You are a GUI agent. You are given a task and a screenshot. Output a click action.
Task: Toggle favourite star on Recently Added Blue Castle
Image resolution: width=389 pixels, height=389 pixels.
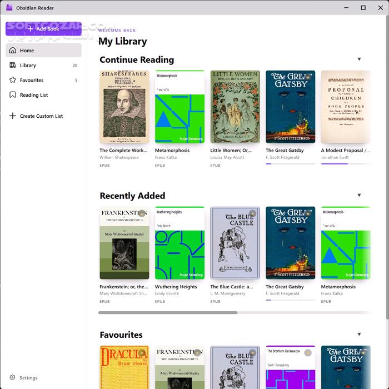coord(252,213)
